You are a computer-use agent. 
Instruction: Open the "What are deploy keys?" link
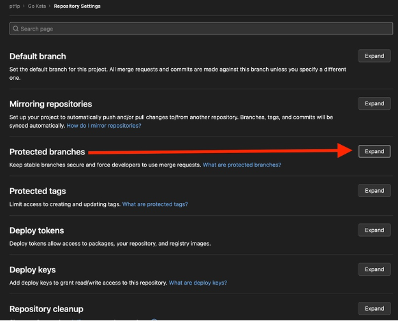(x=198, y=283)
